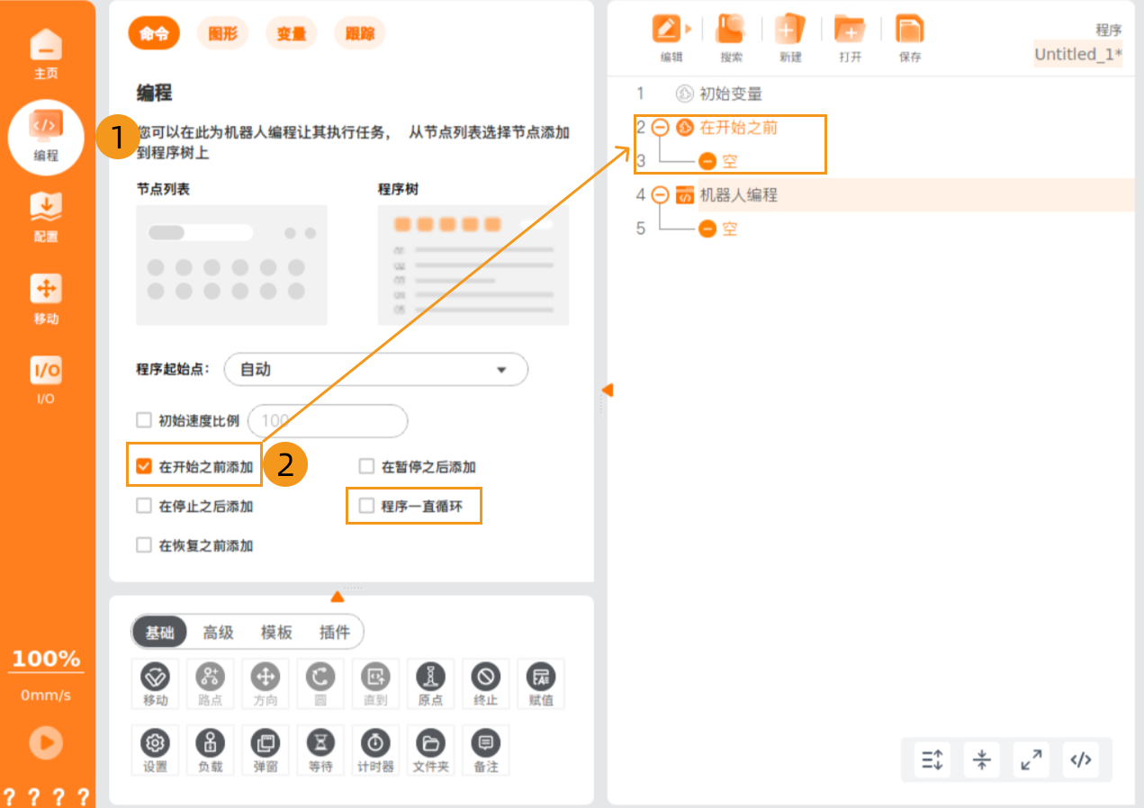The image size is (1144, 808).
Task: Add a 计时器 timer node
Action: click(375, 750)
